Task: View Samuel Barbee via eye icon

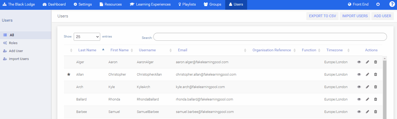Action: 359,112
